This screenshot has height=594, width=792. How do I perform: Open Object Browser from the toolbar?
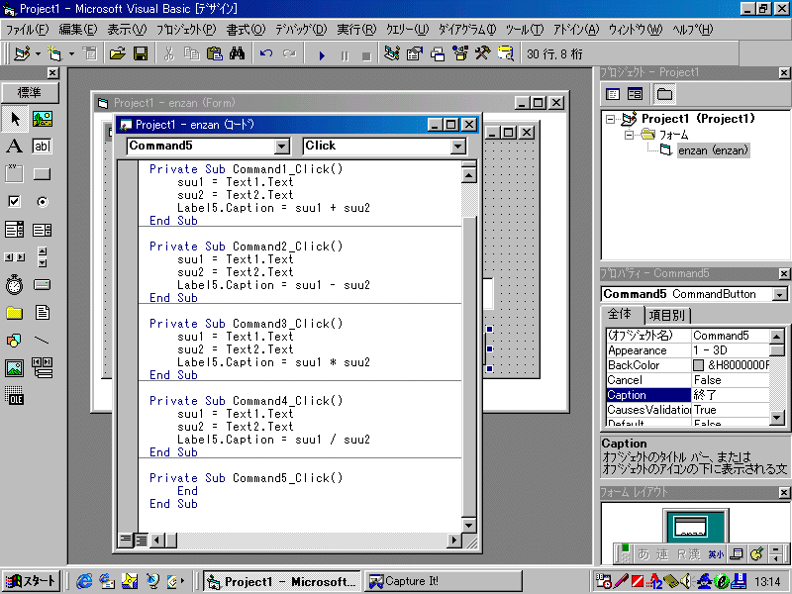[460, 53]
